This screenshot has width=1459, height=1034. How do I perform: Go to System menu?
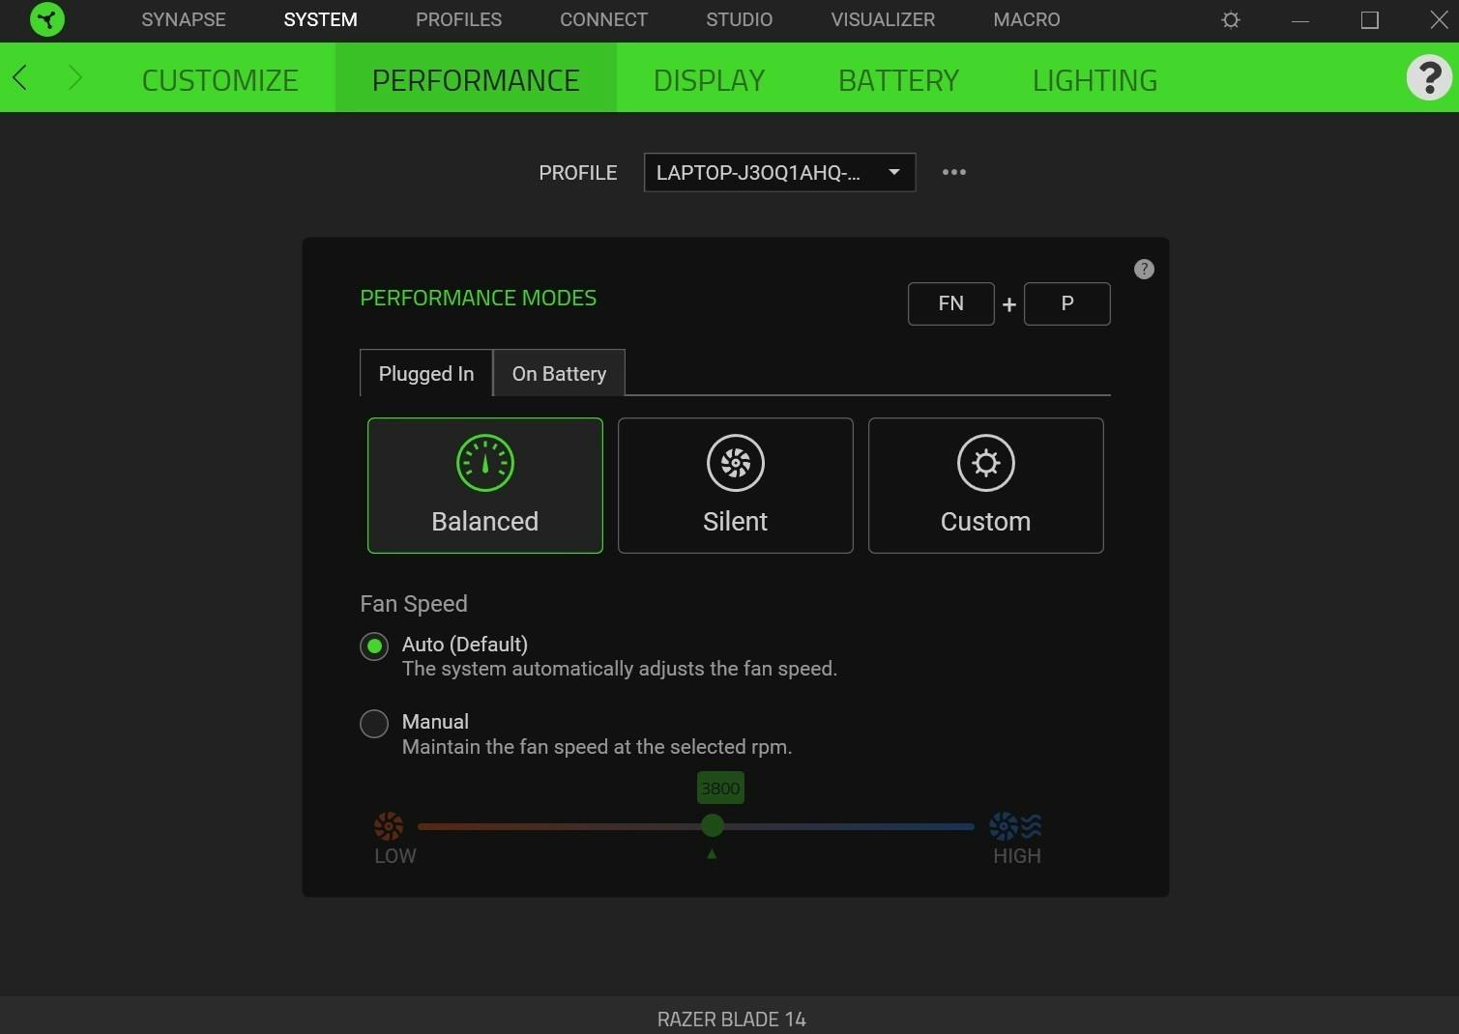coord(321,19)
